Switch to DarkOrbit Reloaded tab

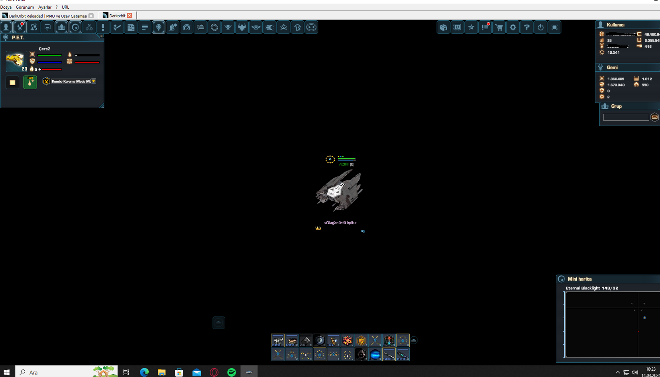(48, 16)
